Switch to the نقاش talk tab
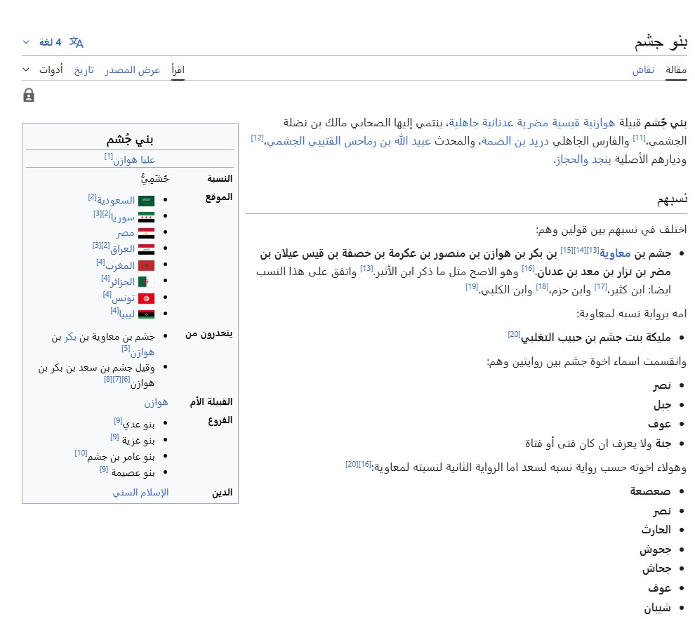695x619 pixels. click(643, 70)
